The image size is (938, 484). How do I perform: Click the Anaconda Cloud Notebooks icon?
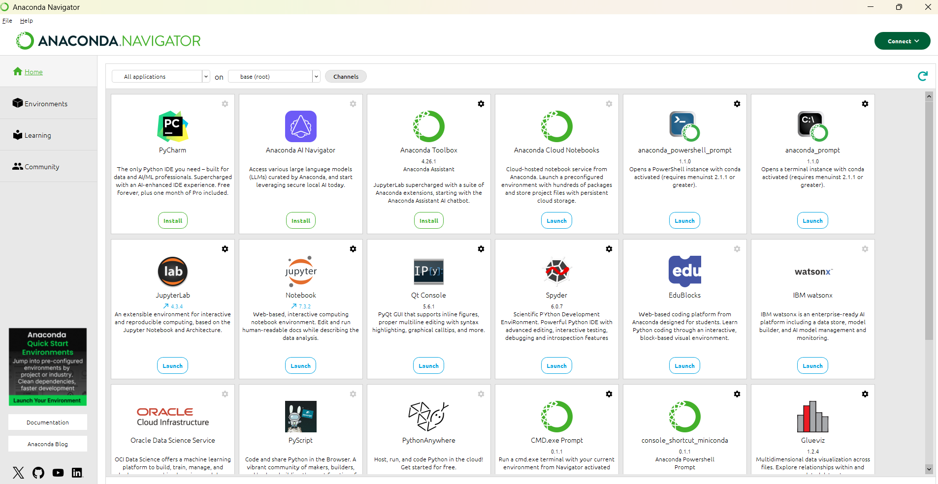(x=557, y=126)
